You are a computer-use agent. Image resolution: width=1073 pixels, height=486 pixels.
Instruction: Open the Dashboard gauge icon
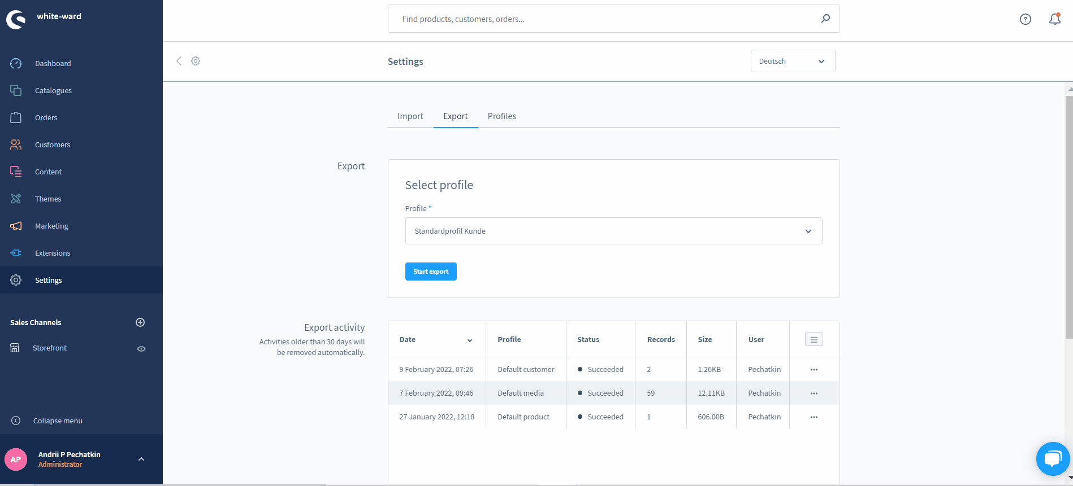click(16, 63)
